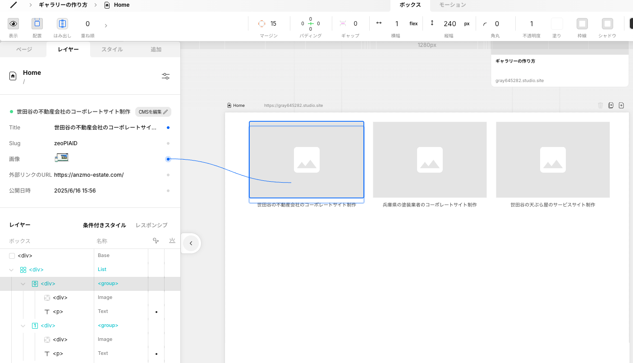
Task: Collapse the List div layer
Action: (x=12, y=270)
